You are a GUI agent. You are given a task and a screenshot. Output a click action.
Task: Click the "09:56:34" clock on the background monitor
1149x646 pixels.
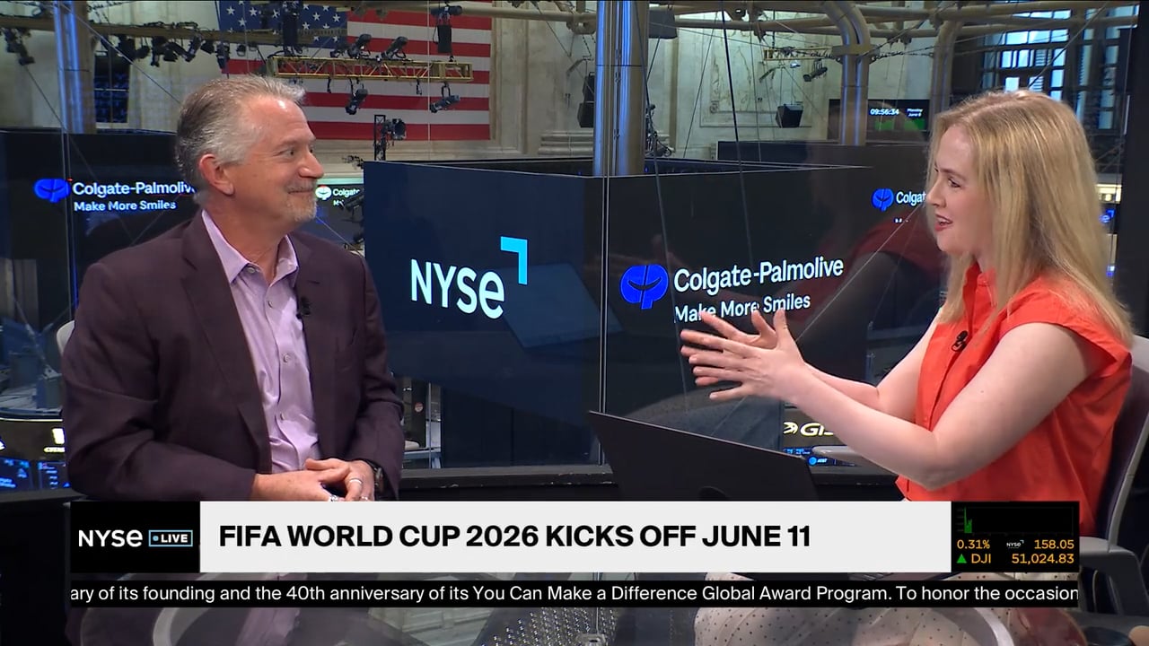point(885,112)
